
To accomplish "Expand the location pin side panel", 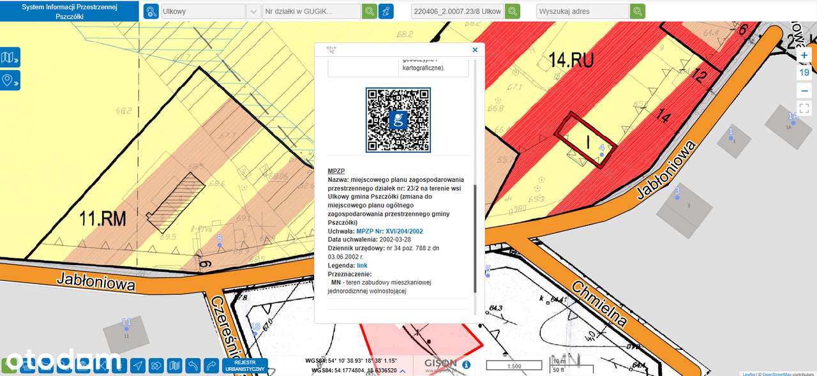I will pyautogui.click(x=10, y=80).
